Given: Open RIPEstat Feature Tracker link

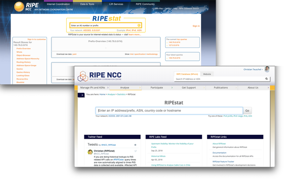Looking at the screenshot, I should tap(223, 162).
